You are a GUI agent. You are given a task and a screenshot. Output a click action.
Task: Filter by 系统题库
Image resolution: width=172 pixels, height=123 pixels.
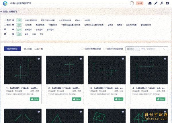[28, 29]
